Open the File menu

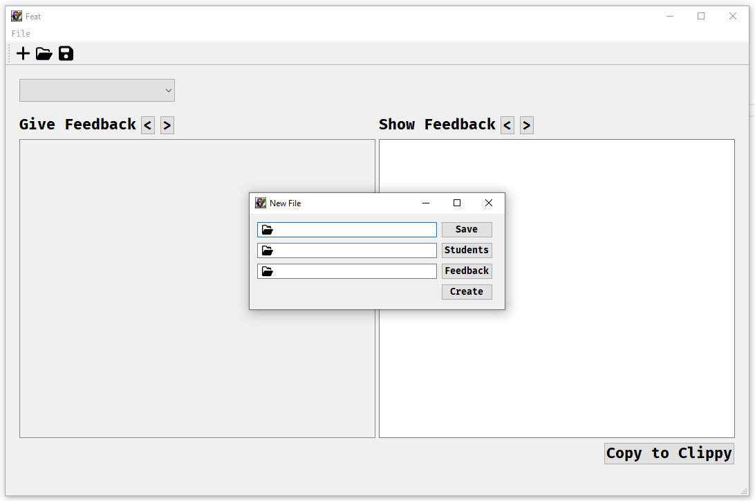click(20, 33)
